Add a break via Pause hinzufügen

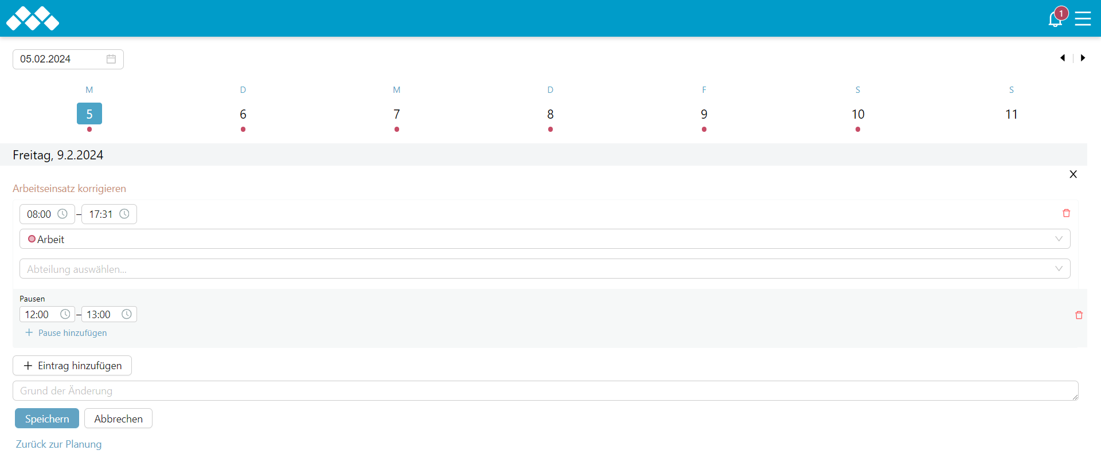[x=66, y=332]
